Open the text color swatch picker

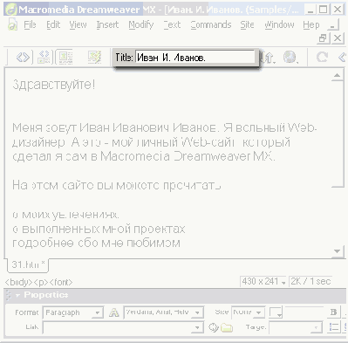(276, 312)
